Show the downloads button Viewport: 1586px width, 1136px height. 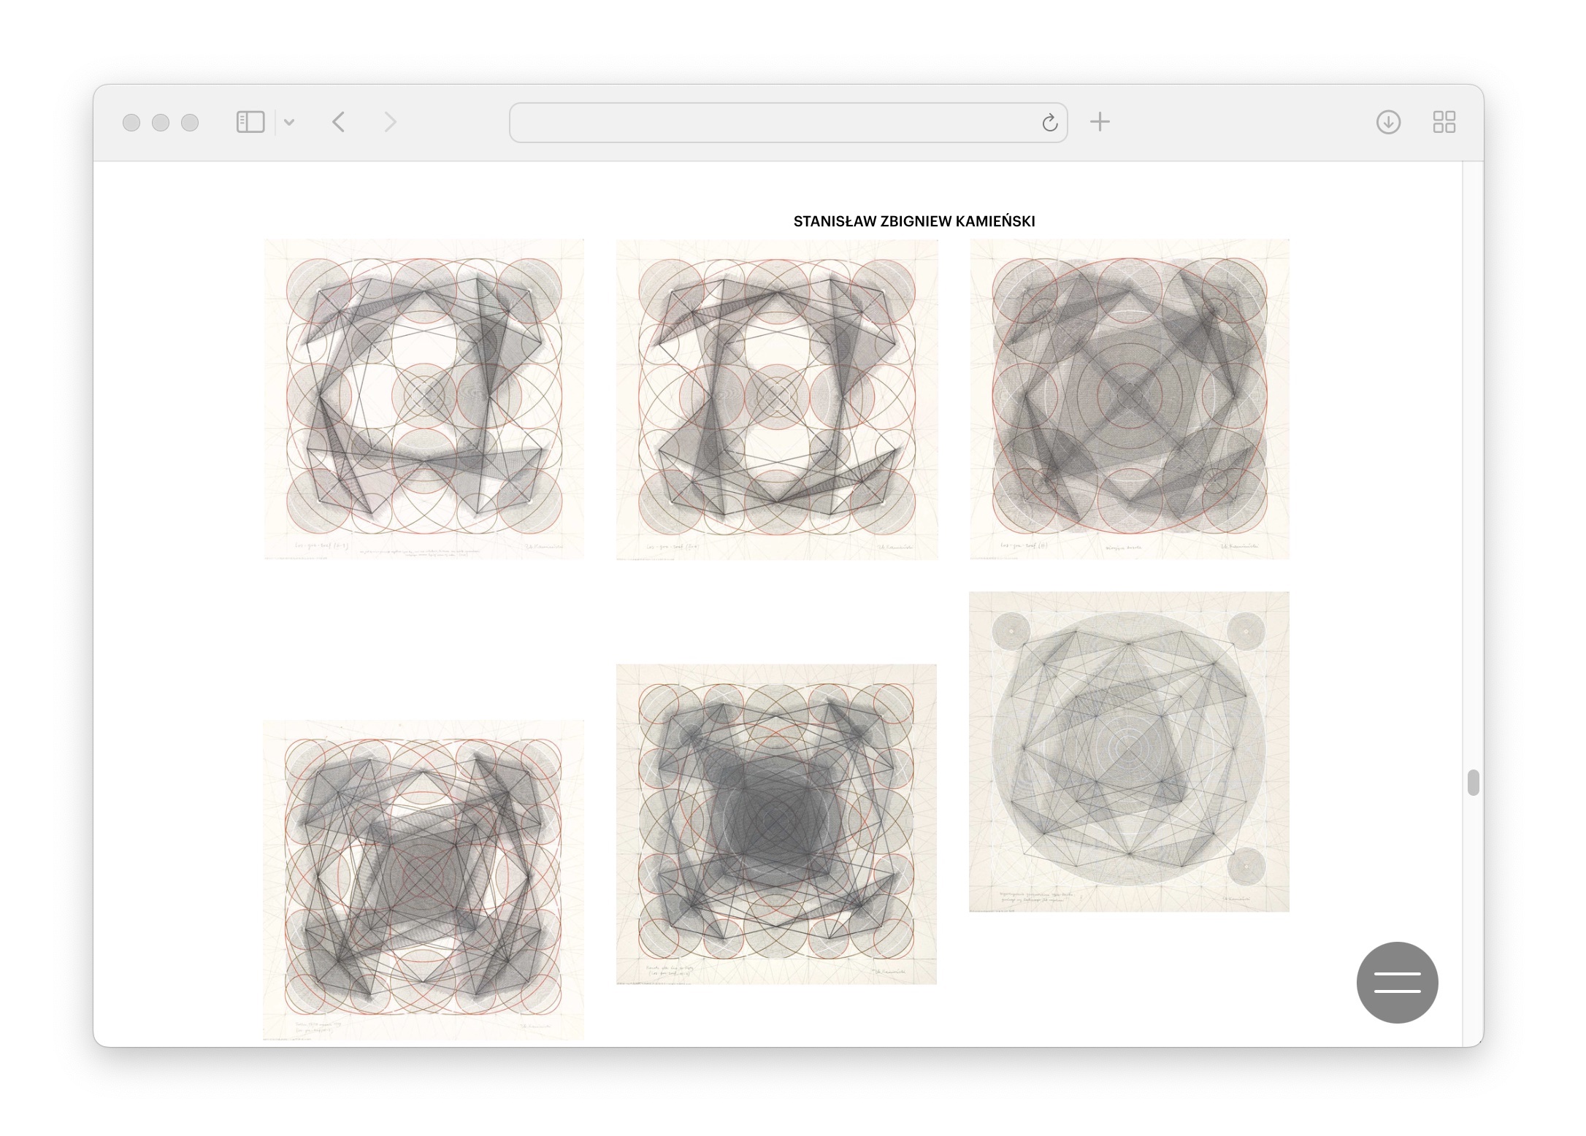[x=1388, y=122]
